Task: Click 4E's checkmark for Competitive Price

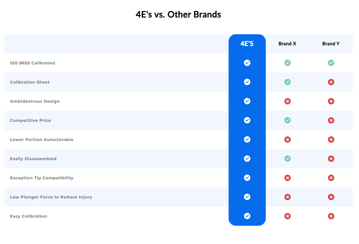Action: (x=247, y=120)
